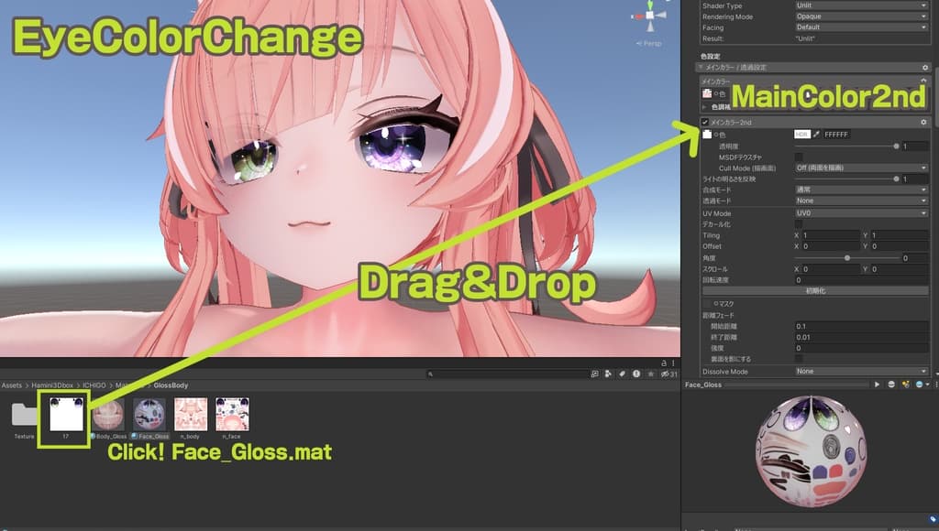Open the search field magnifier in Project window

coord(429,374)
